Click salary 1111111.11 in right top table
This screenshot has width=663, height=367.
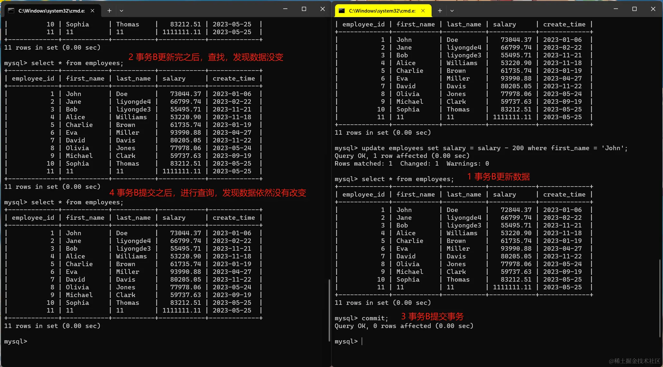[x=512, y=117]
